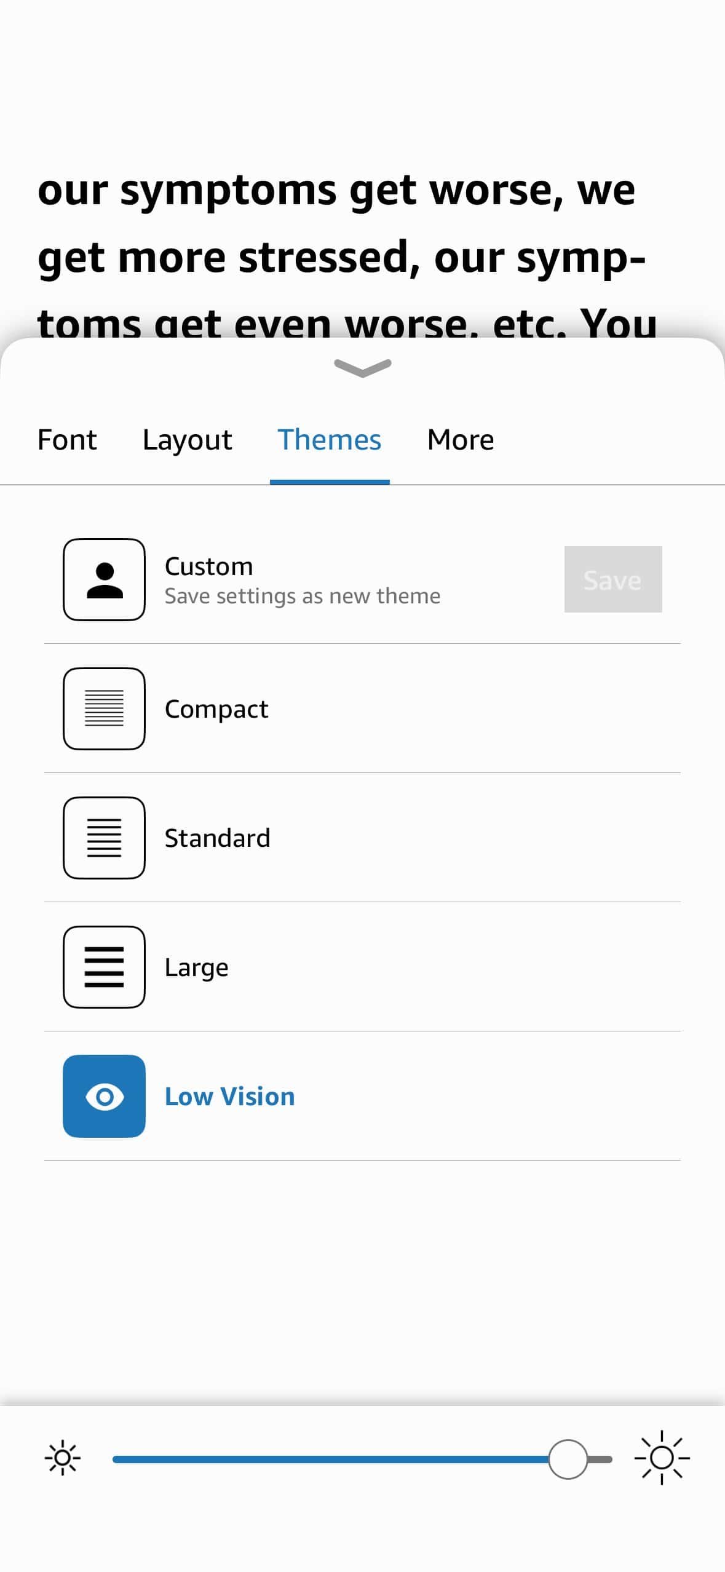Tap the Large theme bold-lines icon
This screenshot has width=725, height=1572.
104,967
